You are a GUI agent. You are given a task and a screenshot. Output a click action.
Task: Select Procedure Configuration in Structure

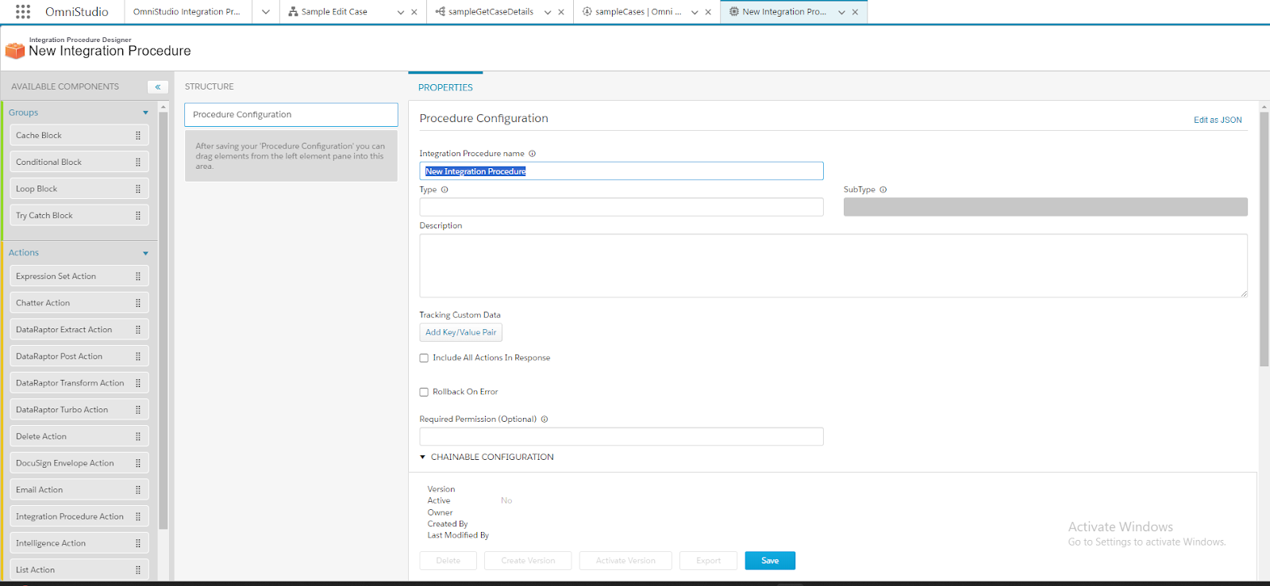tap(291, 115)
